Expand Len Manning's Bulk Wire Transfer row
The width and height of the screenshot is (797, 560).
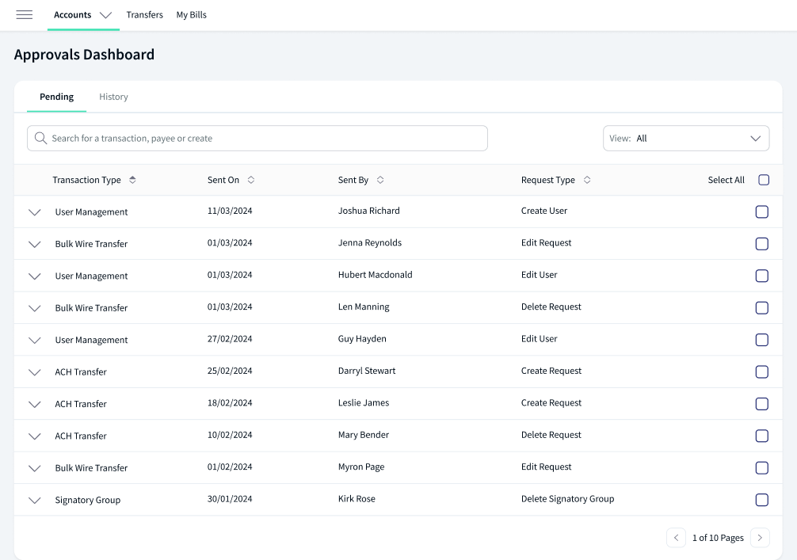coord(35,308)
